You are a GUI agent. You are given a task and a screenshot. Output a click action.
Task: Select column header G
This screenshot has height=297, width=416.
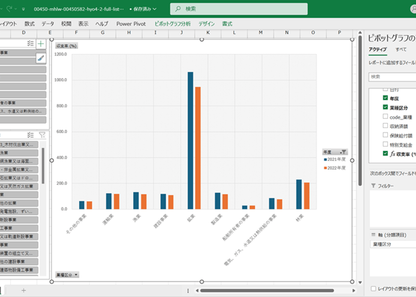click(x=103, y=32)
